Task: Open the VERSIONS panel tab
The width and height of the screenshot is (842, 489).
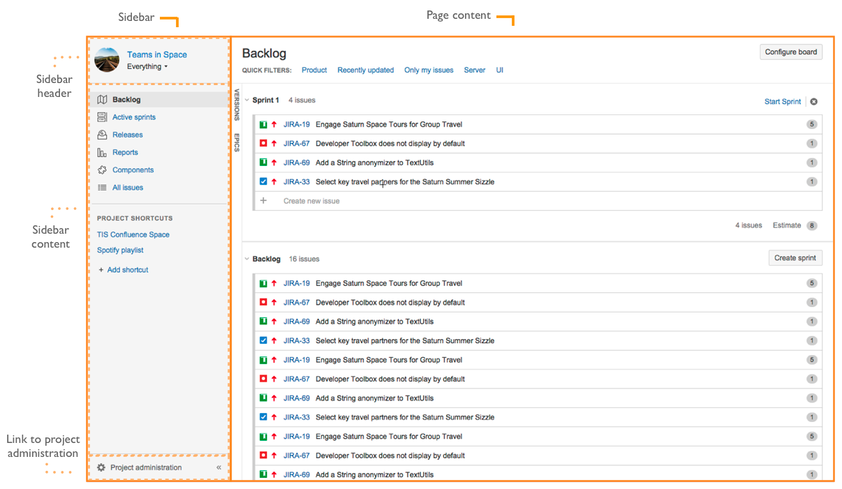Action: coord(237,105)
